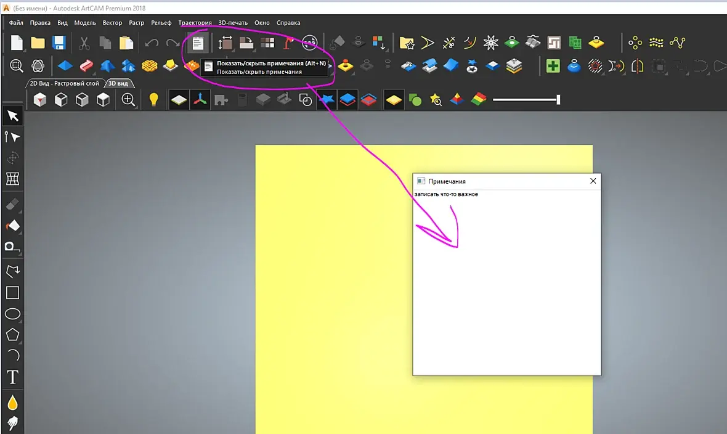Image resolution: width=727 pixels, height=434 pixels.
Task: Toggle blue star relief visibility button
Action: [327, 100]
